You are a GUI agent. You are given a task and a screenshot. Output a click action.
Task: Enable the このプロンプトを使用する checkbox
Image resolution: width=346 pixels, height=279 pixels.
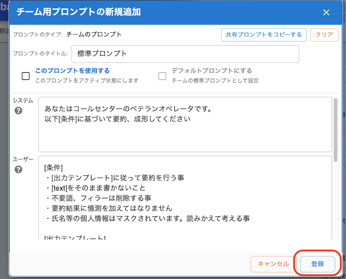(26, 76)
